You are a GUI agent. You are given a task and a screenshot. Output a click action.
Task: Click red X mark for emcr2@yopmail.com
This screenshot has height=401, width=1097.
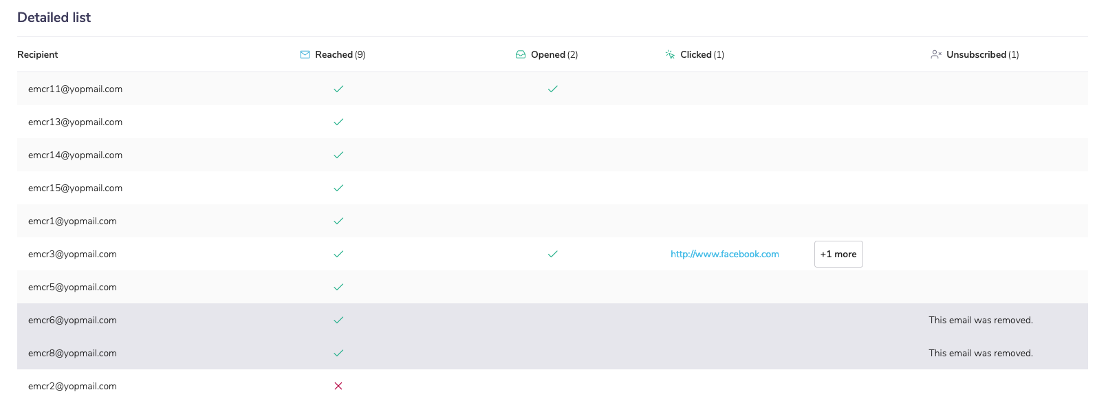pos(338,386)
